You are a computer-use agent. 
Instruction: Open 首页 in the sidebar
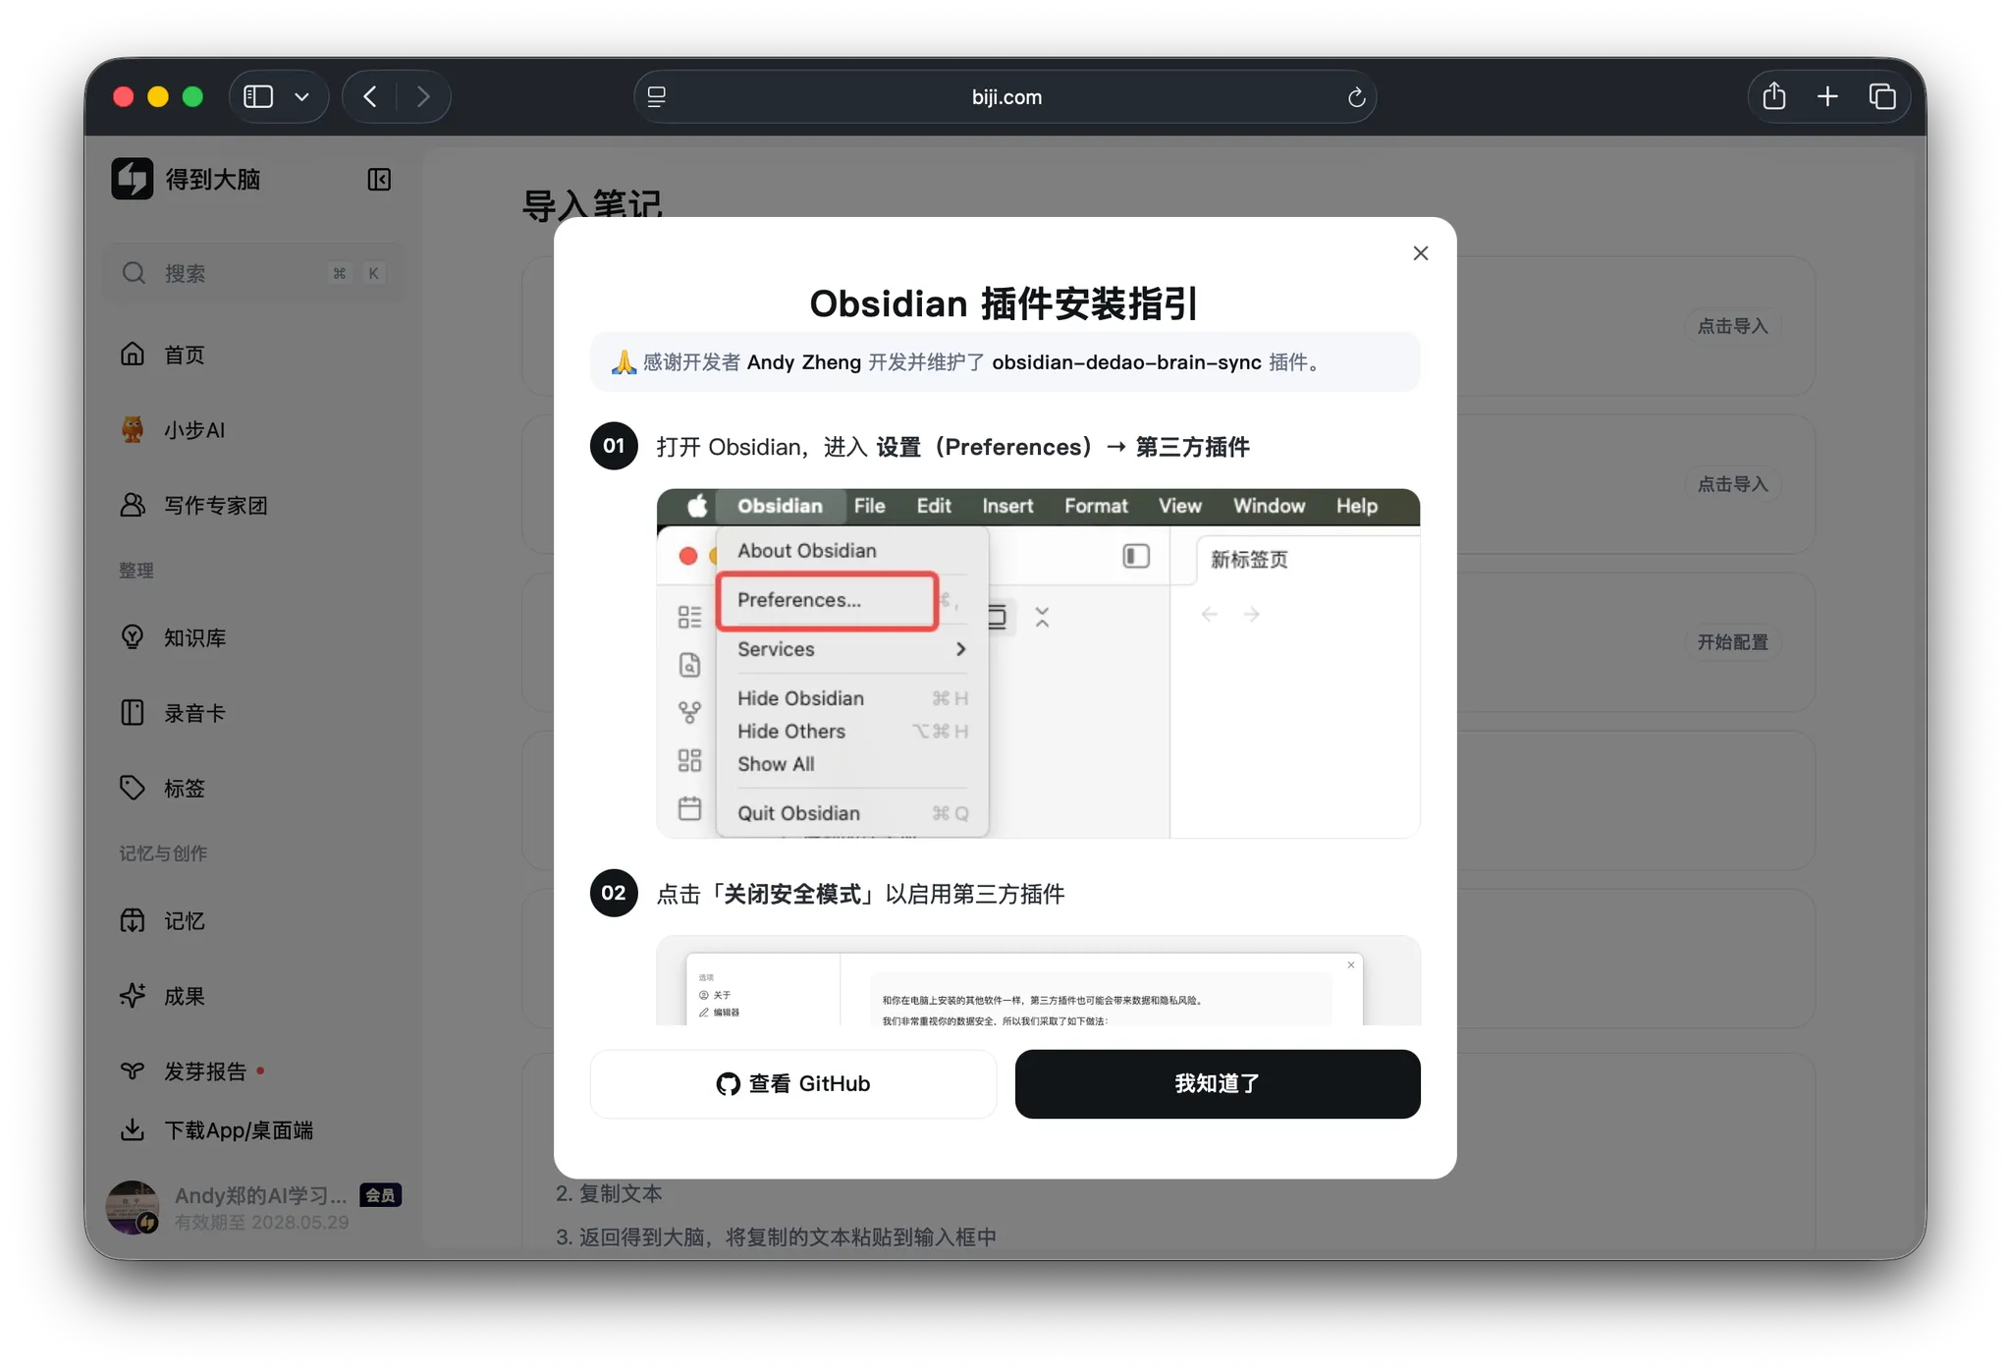[253, 355]
